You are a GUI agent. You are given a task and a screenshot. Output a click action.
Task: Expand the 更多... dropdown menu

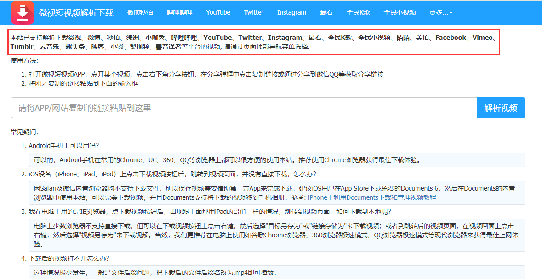click(x=441, y=12)
